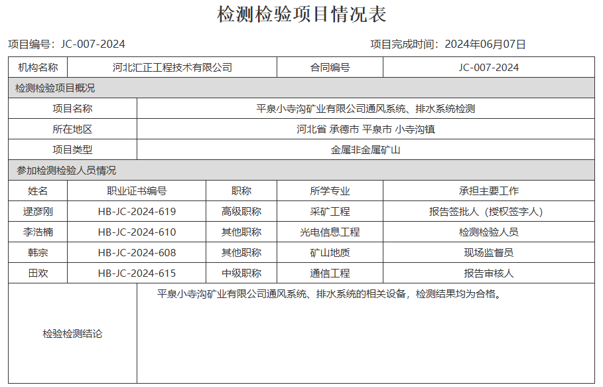Click the title 检测检验项目情况表

[x=301, y=15]
